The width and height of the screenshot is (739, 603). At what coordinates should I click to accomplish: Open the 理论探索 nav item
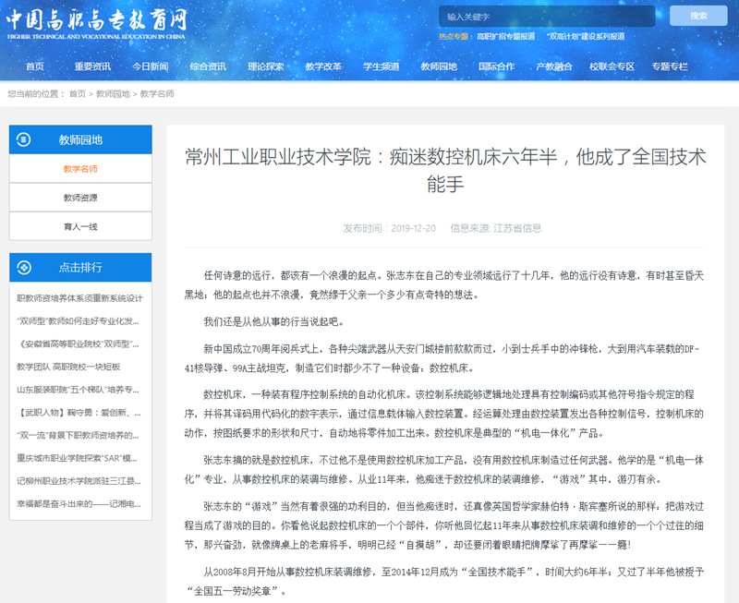(x=266, y=66)
